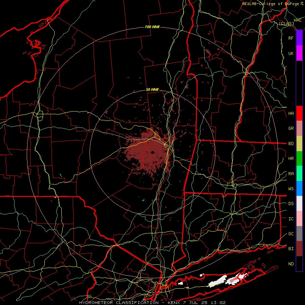This screenshot has height=305, width=305.
Task: Click the BD yellow legend swatch
Action: [x=299, y=143]
